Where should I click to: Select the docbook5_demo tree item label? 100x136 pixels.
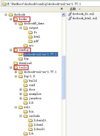pyautogui.click(x=34, y=23)
